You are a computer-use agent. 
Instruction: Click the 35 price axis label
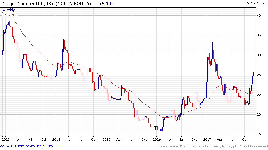pos(259,35)
